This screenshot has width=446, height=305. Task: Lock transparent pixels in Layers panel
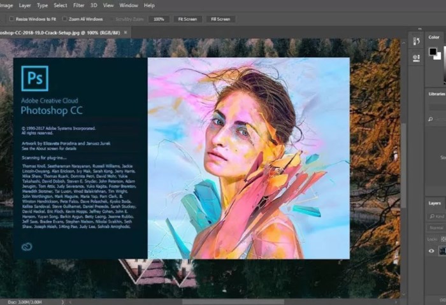click(443, 239)
